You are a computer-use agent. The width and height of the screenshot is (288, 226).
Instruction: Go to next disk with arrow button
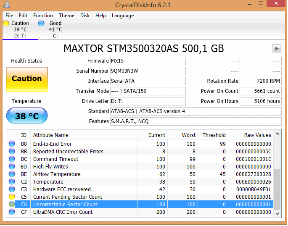[277, 49]
